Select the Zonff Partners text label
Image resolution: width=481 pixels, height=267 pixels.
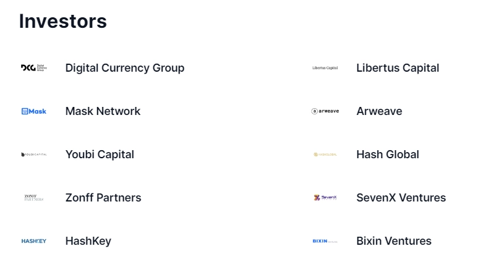tap(103, 198)
